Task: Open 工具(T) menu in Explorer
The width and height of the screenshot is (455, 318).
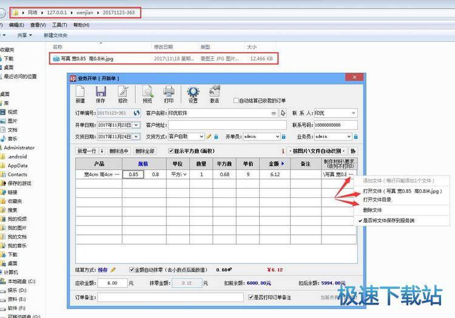Action: click(59, 25)
